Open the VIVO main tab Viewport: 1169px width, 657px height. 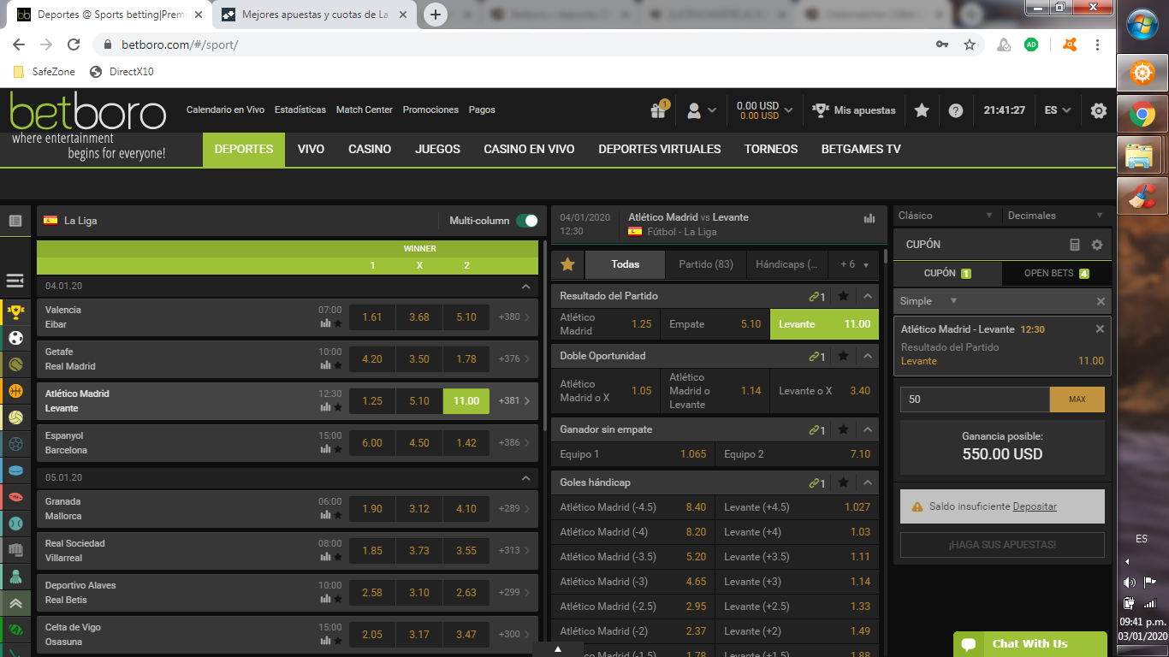click(x=311, y=149)
